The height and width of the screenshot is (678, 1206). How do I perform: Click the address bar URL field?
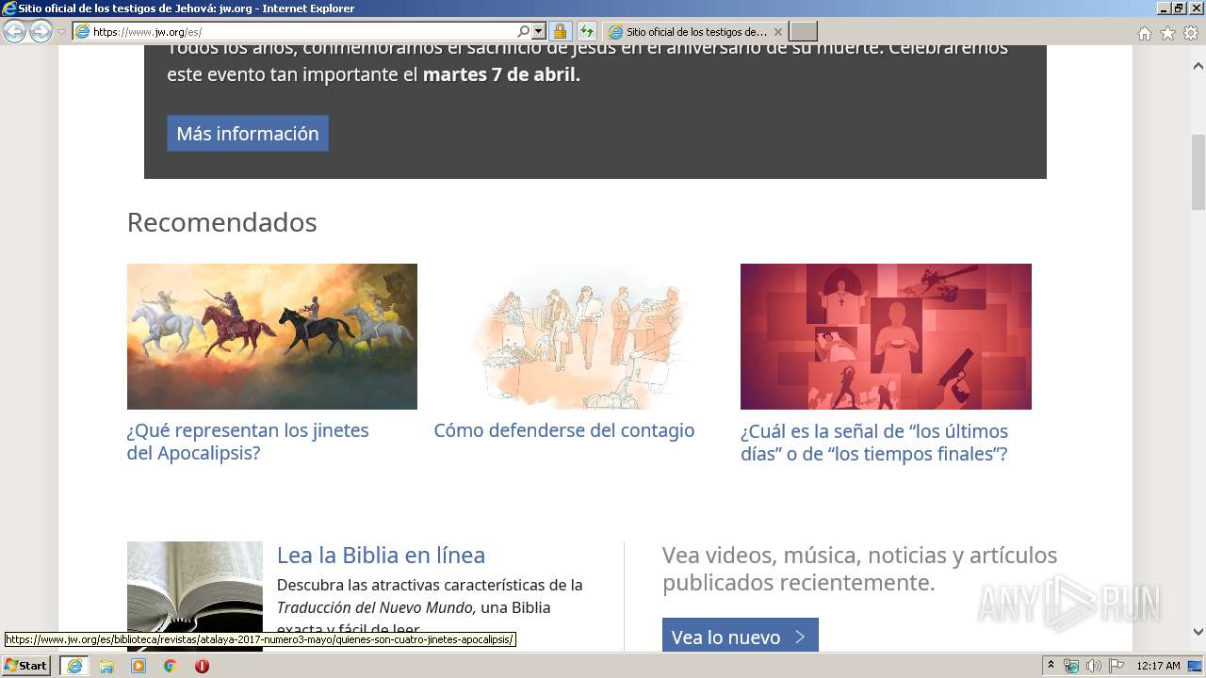point(303,31)
